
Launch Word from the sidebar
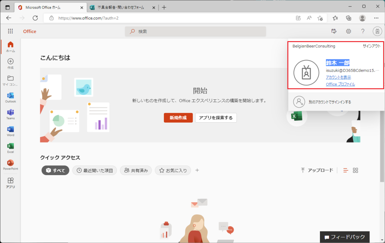[x=10, y=131]
